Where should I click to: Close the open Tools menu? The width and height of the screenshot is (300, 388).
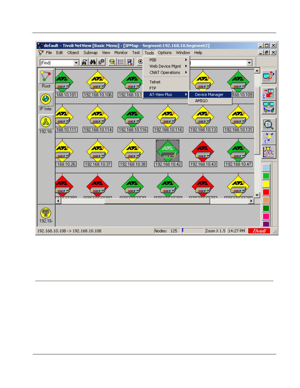click(x=149, y=53)
